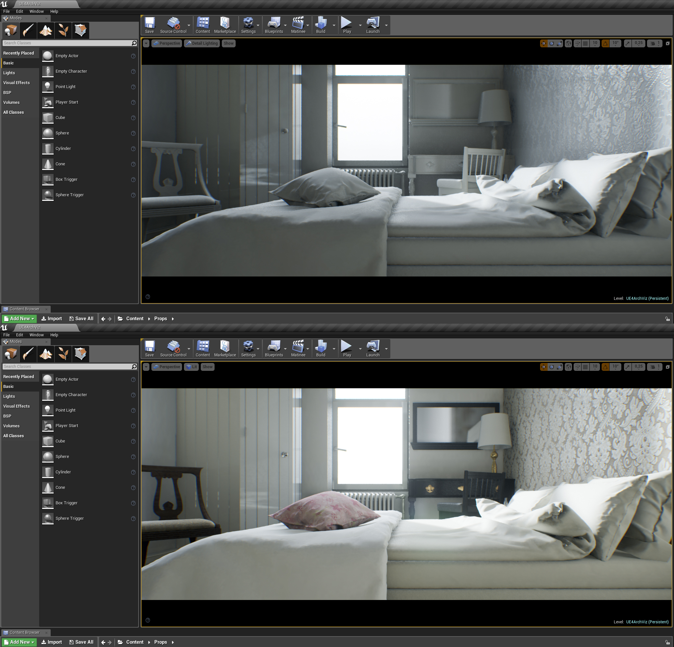Select Foliage mode in the lower editor's Modes panel
Screen dimensions: 674x647
coord(63,353)
